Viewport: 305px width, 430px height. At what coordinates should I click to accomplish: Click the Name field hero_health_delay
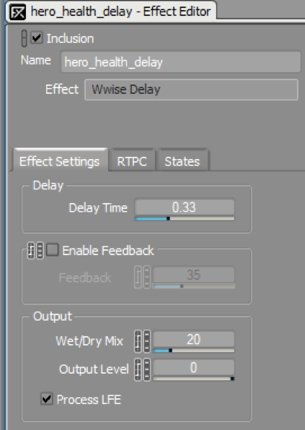point(180,62)
